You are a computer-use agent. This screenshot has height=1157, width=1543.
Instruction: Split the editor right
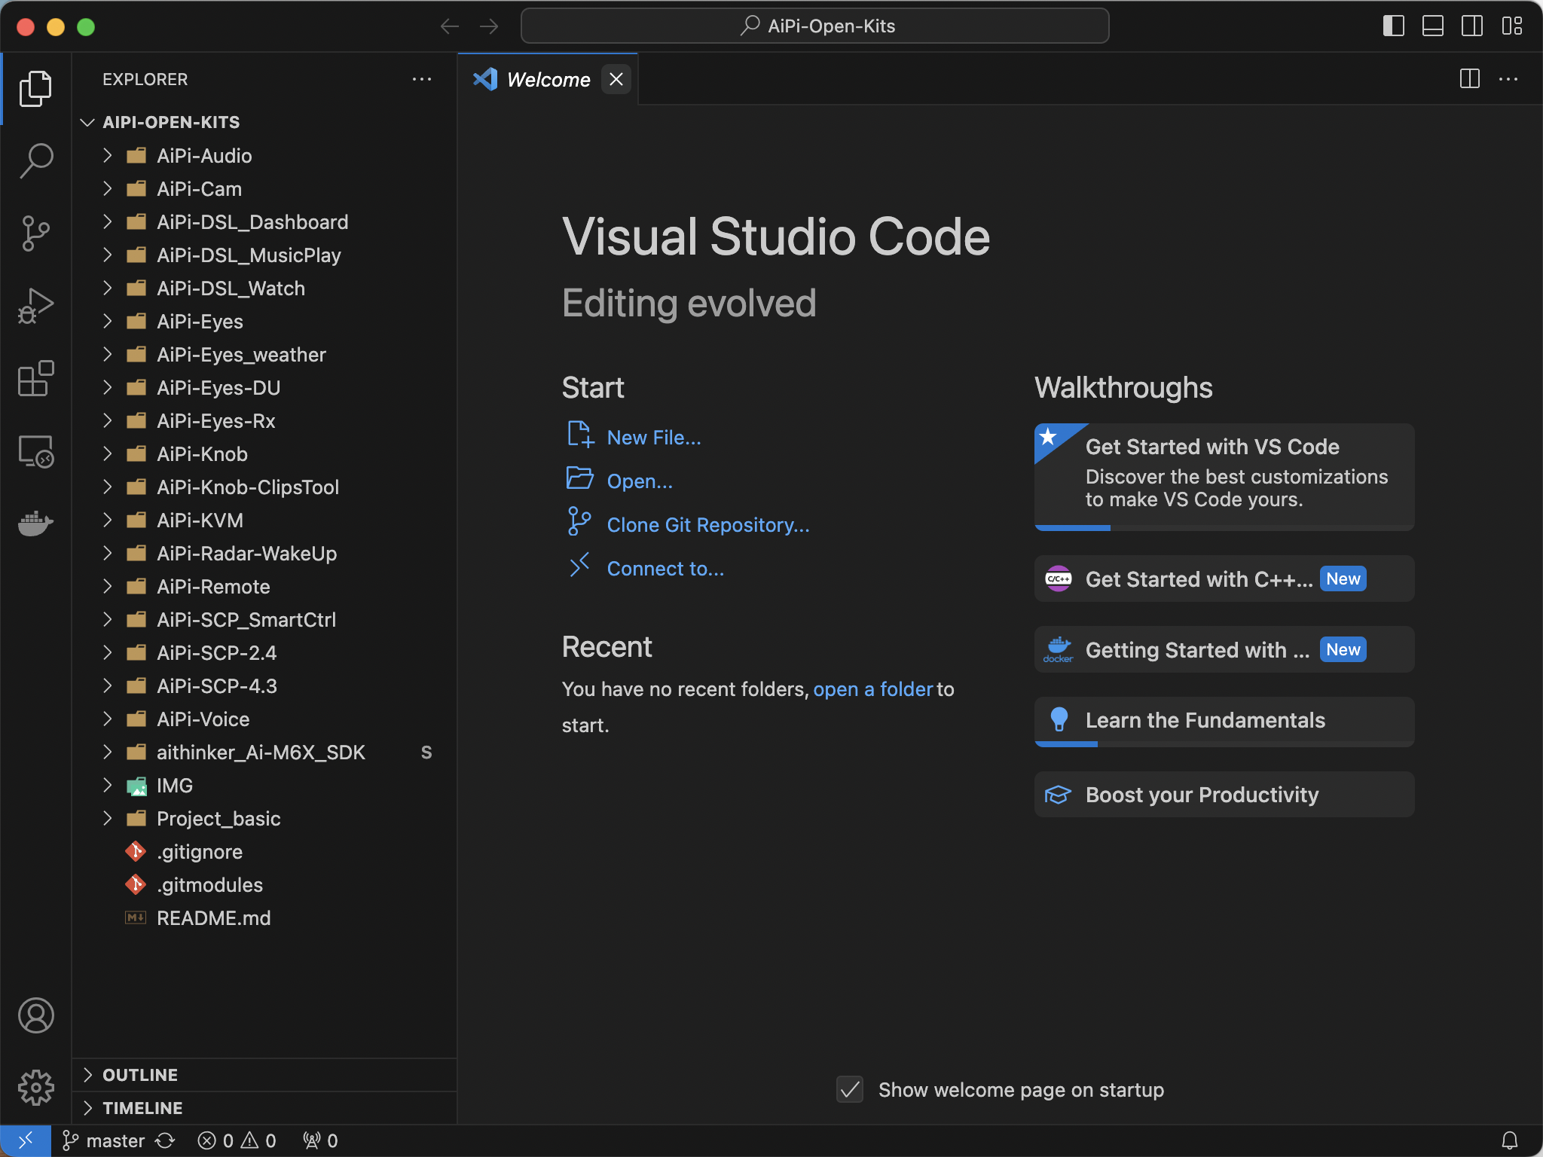click(x=1469, y=79)
